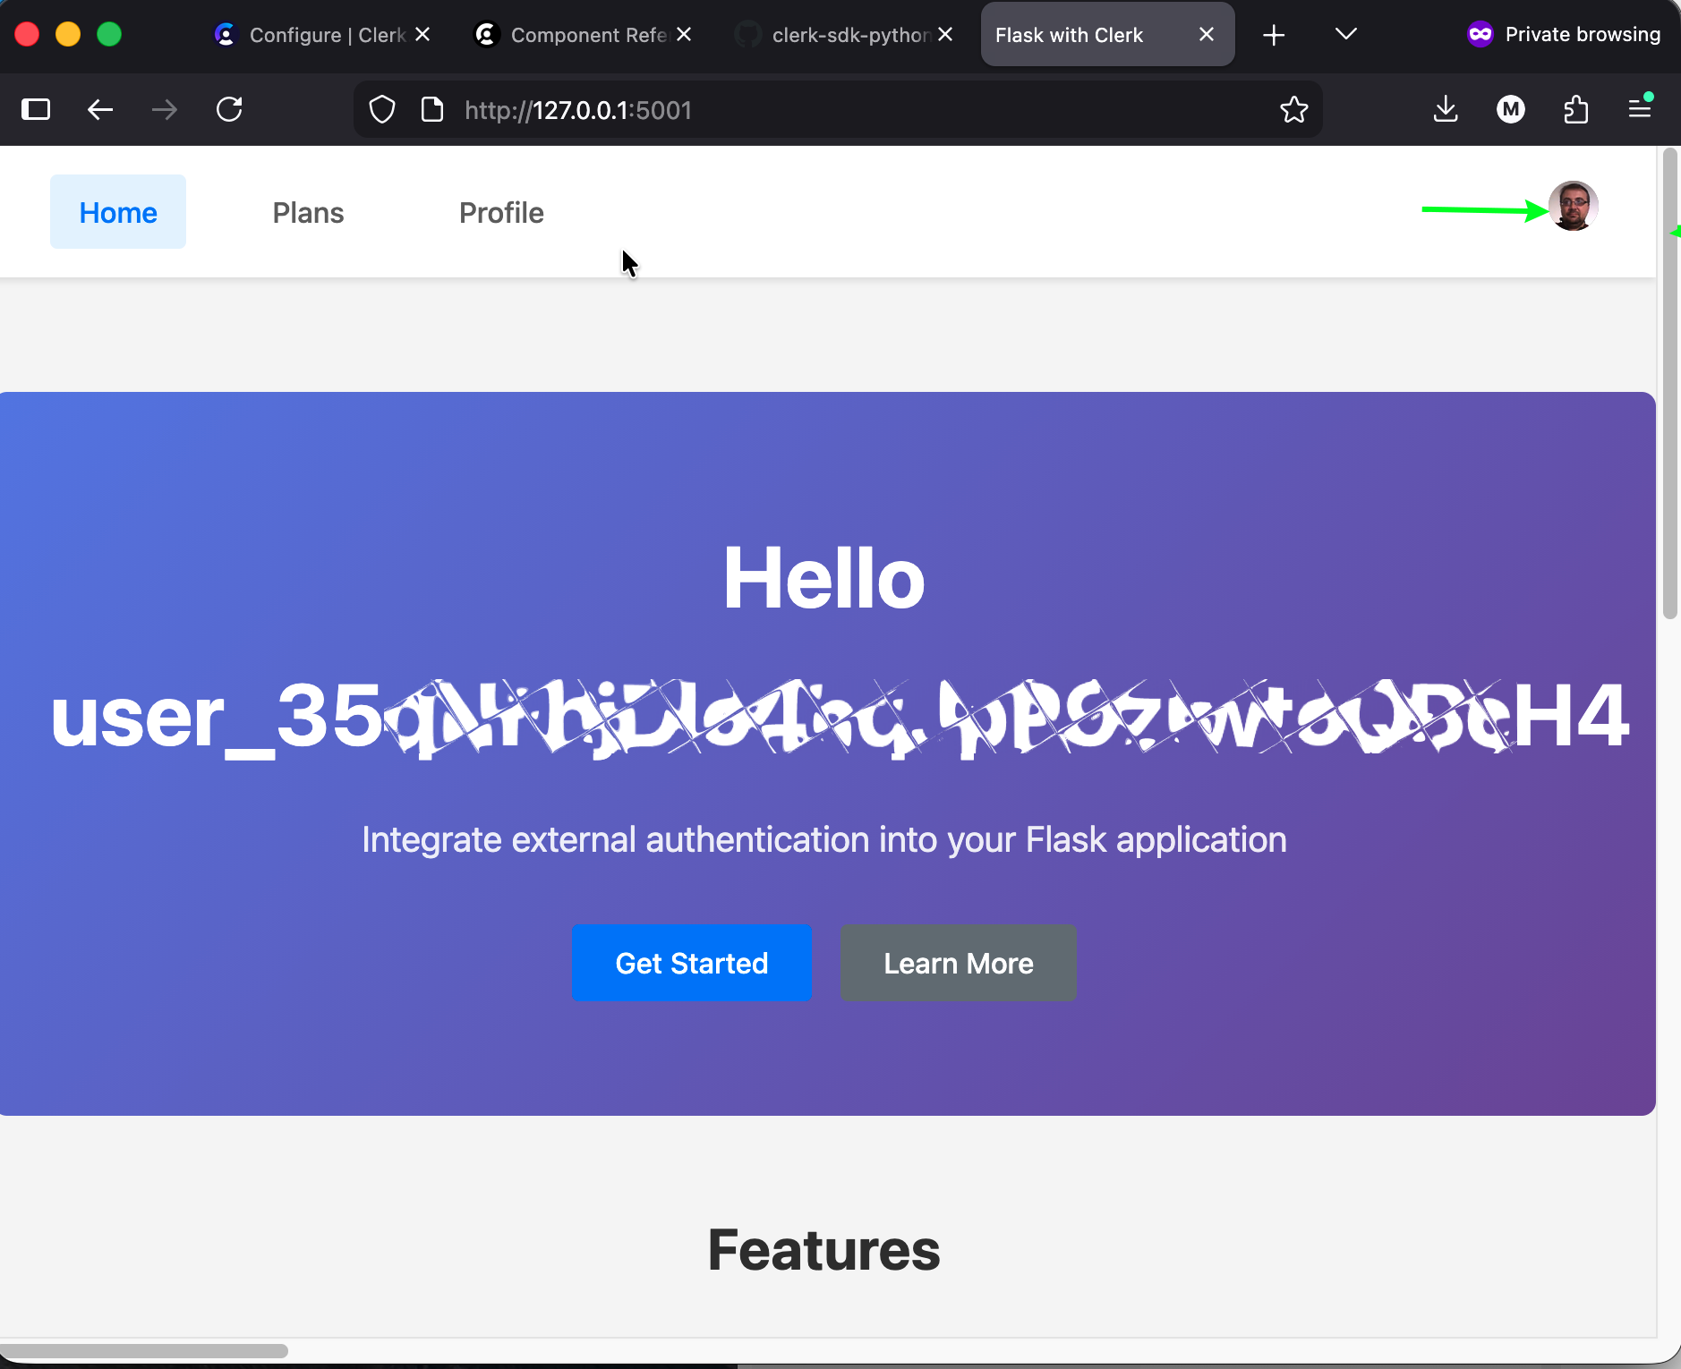The image size is (1681, 1369).
Task: Reload the current page
Action: [229, 110]
